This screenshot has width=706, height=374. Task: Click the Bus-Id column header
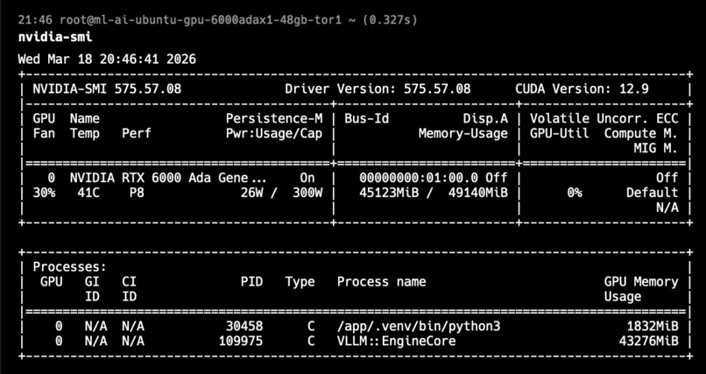coord(366,119)
